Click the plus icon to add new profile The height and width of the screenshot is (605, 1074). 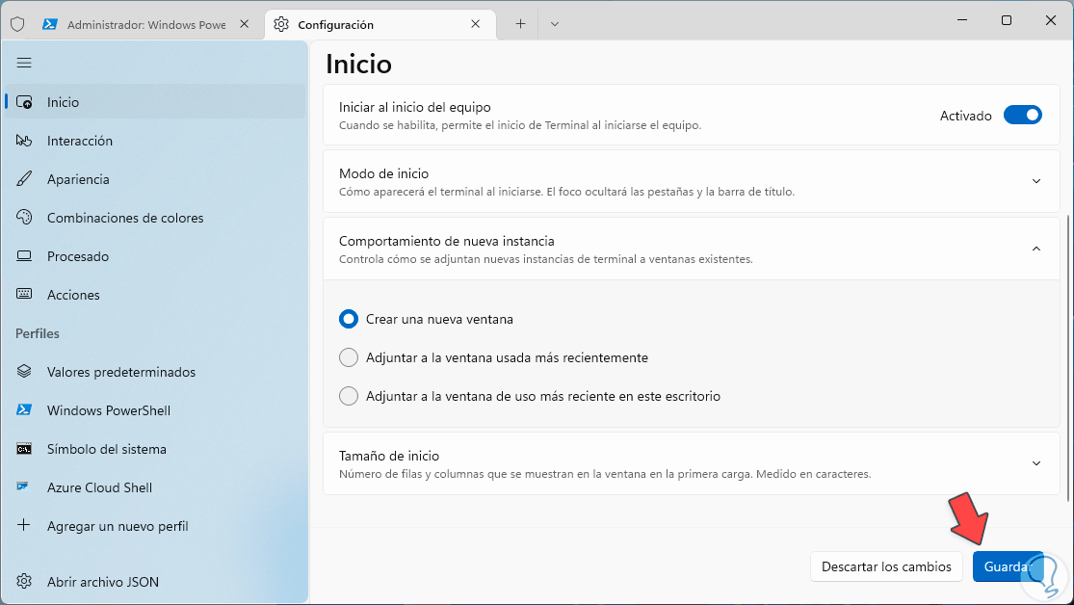click(x=24, y=526)
